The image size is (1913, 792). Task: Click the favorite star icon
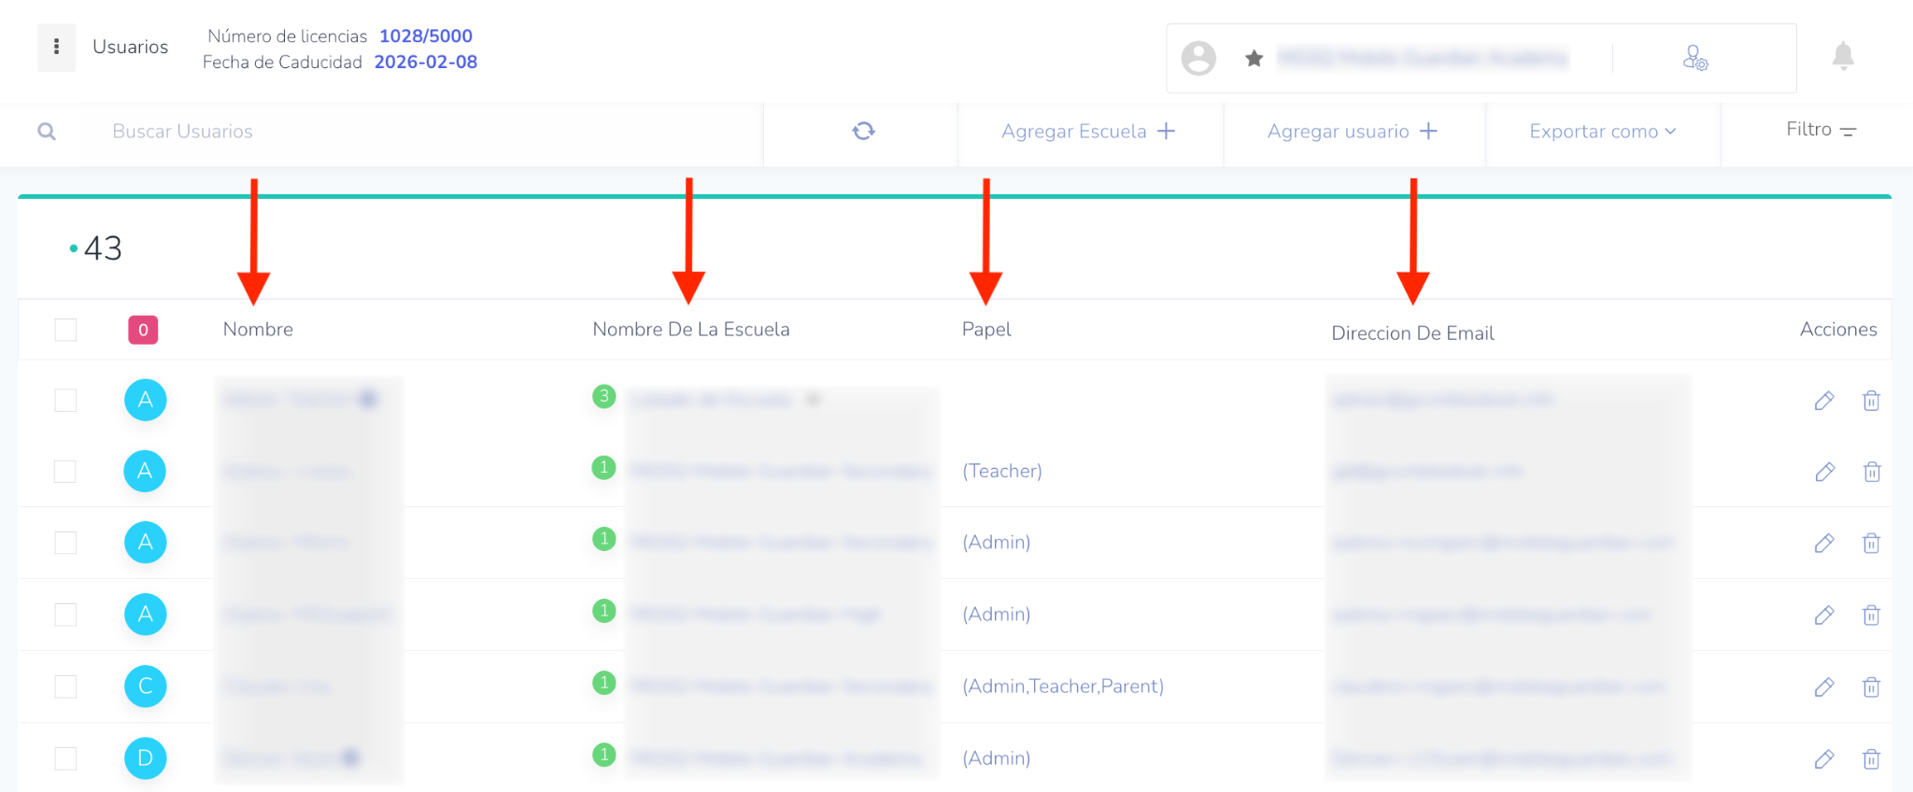click(1254, 59)
